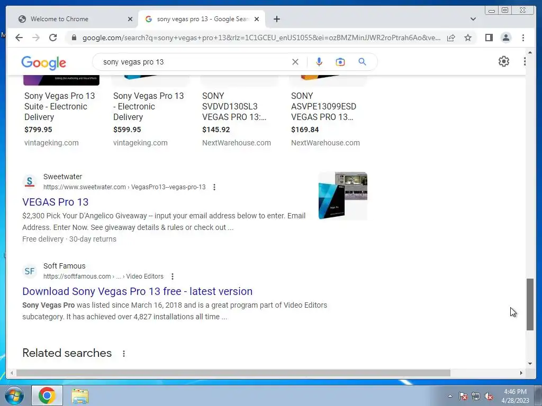Click the horizontal scroll left arrow
The width and height of the screenshot is (542, 406).
12,373
